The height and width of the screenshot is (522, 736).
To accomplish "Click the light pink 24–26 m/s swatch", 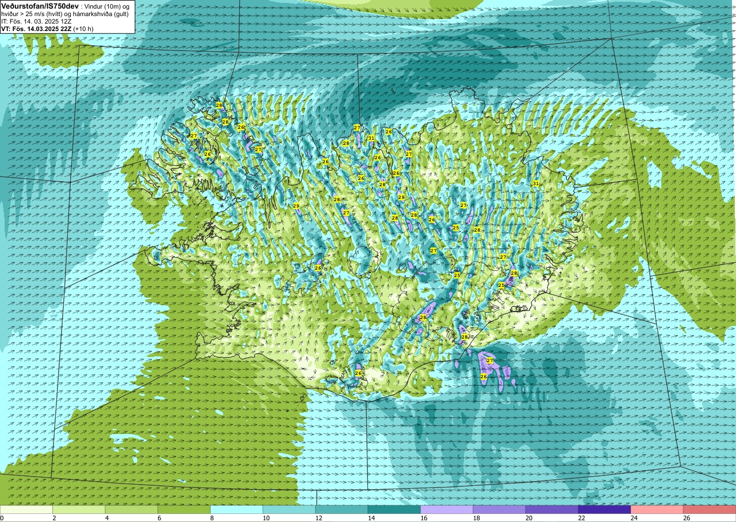I will click(x=657, y=509).
